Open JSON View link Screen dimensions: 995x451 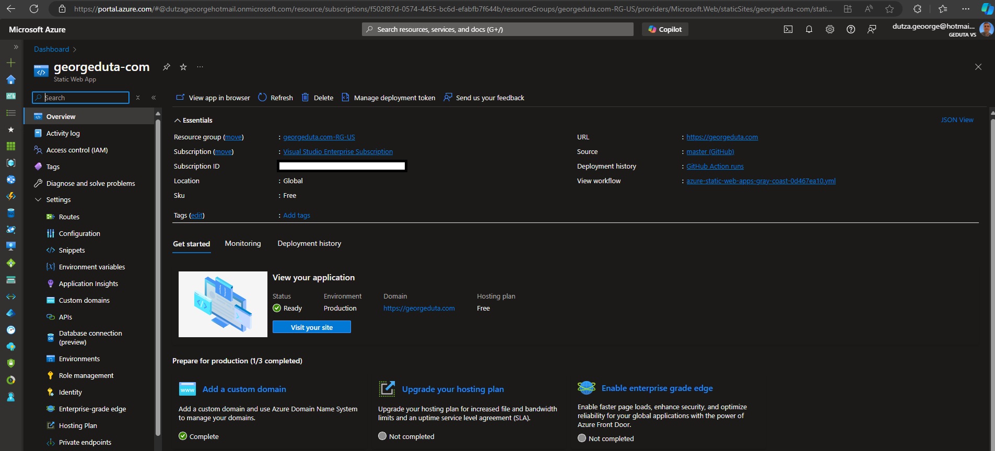click(957, 120)
